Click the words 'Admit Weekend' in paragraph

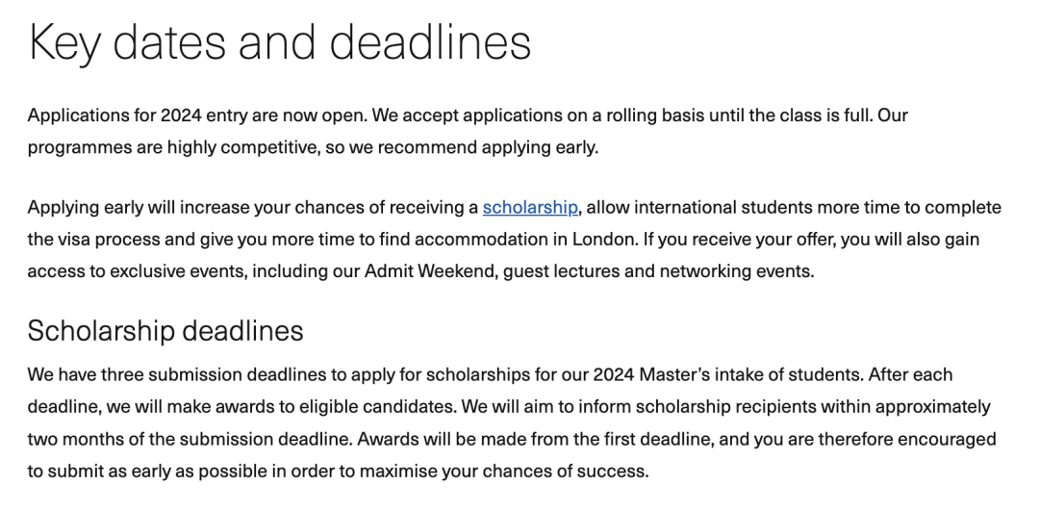point(429,271)
